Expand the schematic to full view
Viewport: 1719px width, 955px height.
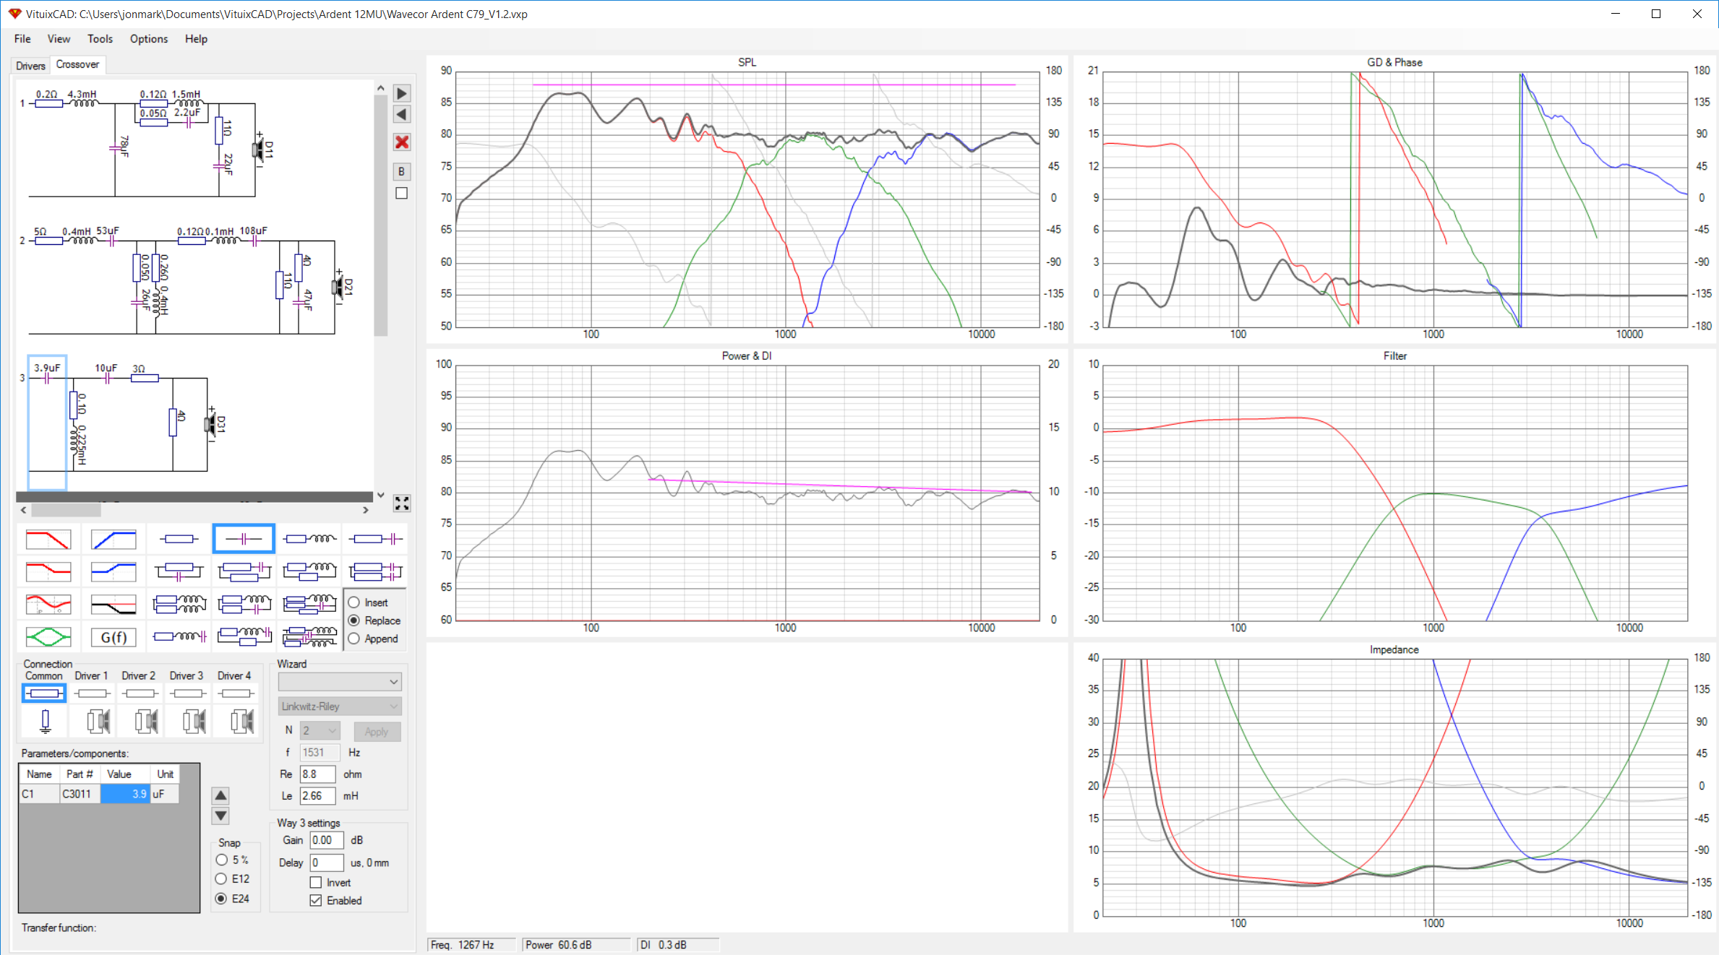(402, 503)
